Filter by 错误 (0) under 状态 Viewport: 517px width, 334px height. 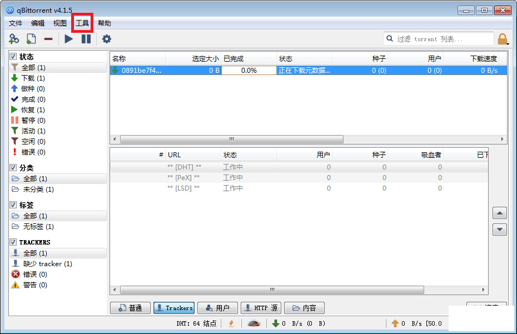[x=58, y=152]
